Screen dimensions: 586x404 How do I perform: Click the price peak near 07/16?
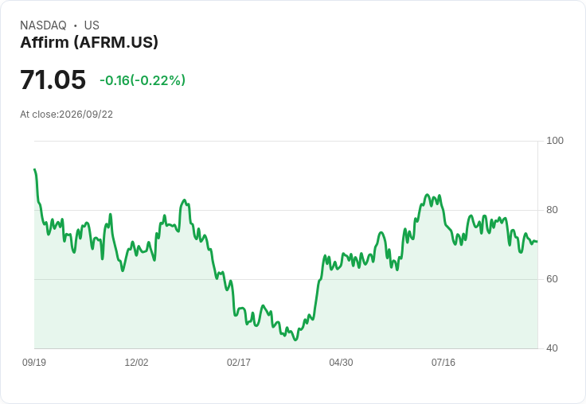pyautogui.click(x=428, y=195)
